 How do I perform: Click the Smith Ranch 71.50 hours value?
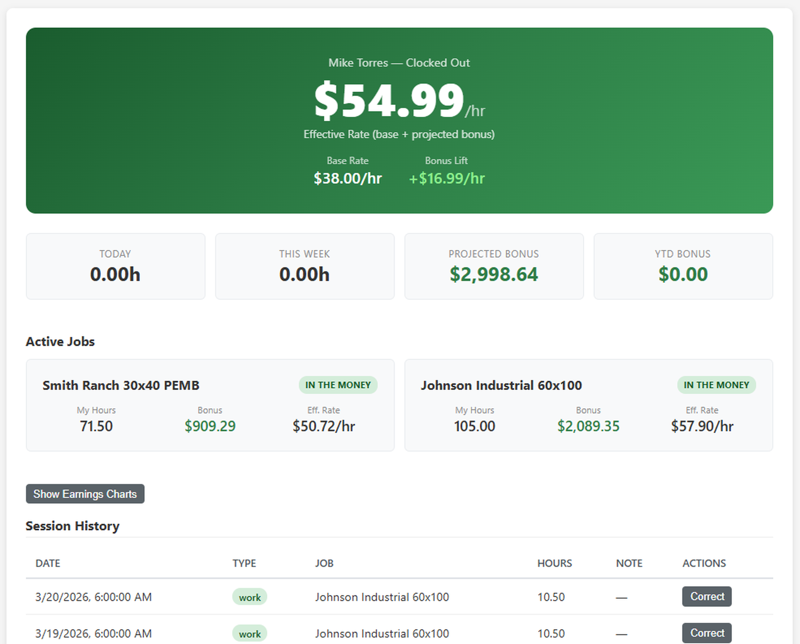[x=96, y=426]
